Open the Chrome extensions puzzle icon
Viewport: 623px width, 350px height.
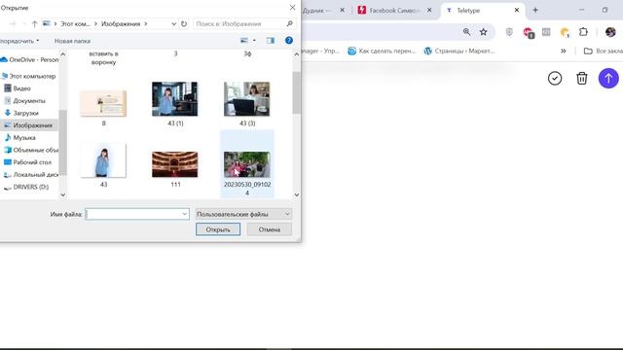coord(583,32)
